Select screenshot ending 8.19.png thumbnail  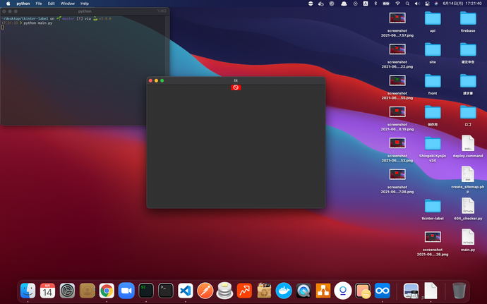point(397,111)
